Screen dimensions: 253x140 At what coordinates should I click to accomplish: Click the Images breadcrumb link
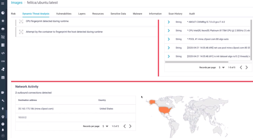17,3
